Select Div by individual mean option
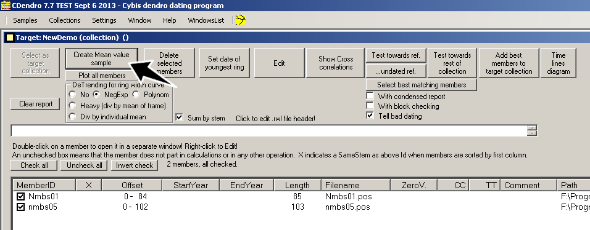This screenshot has width=590, height=230. (x=73, y=117)
